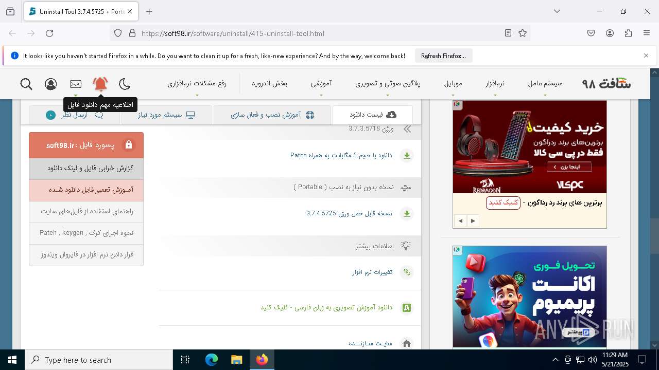Click the home icon beside سایت سازنده
This screenshot has width=659, height=370.
[407, 343]
